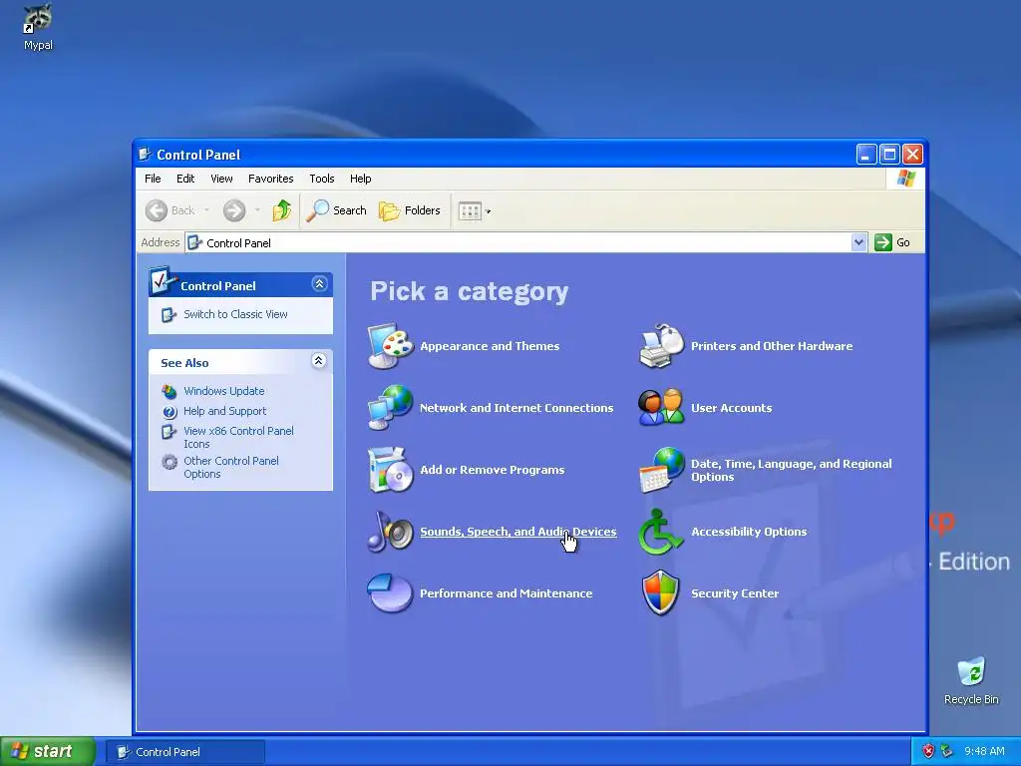Open the Tools menu
Screen dimensions: 1021x766
point(322,179)
